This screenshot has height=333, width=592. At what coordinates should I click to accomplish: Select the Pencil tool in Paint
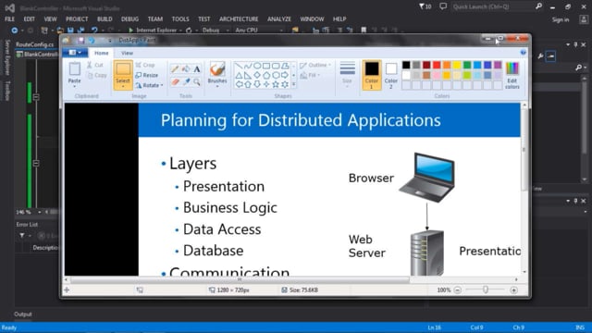coord(175,69)
